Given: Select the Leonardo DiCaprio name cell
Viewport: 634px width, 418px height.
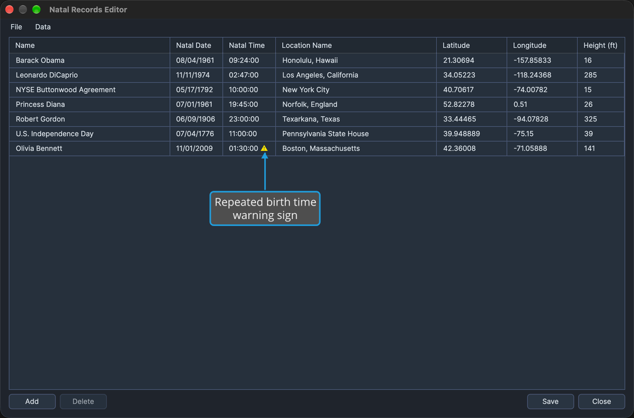Looking at the screenshot, I should [x=89, y=75].
